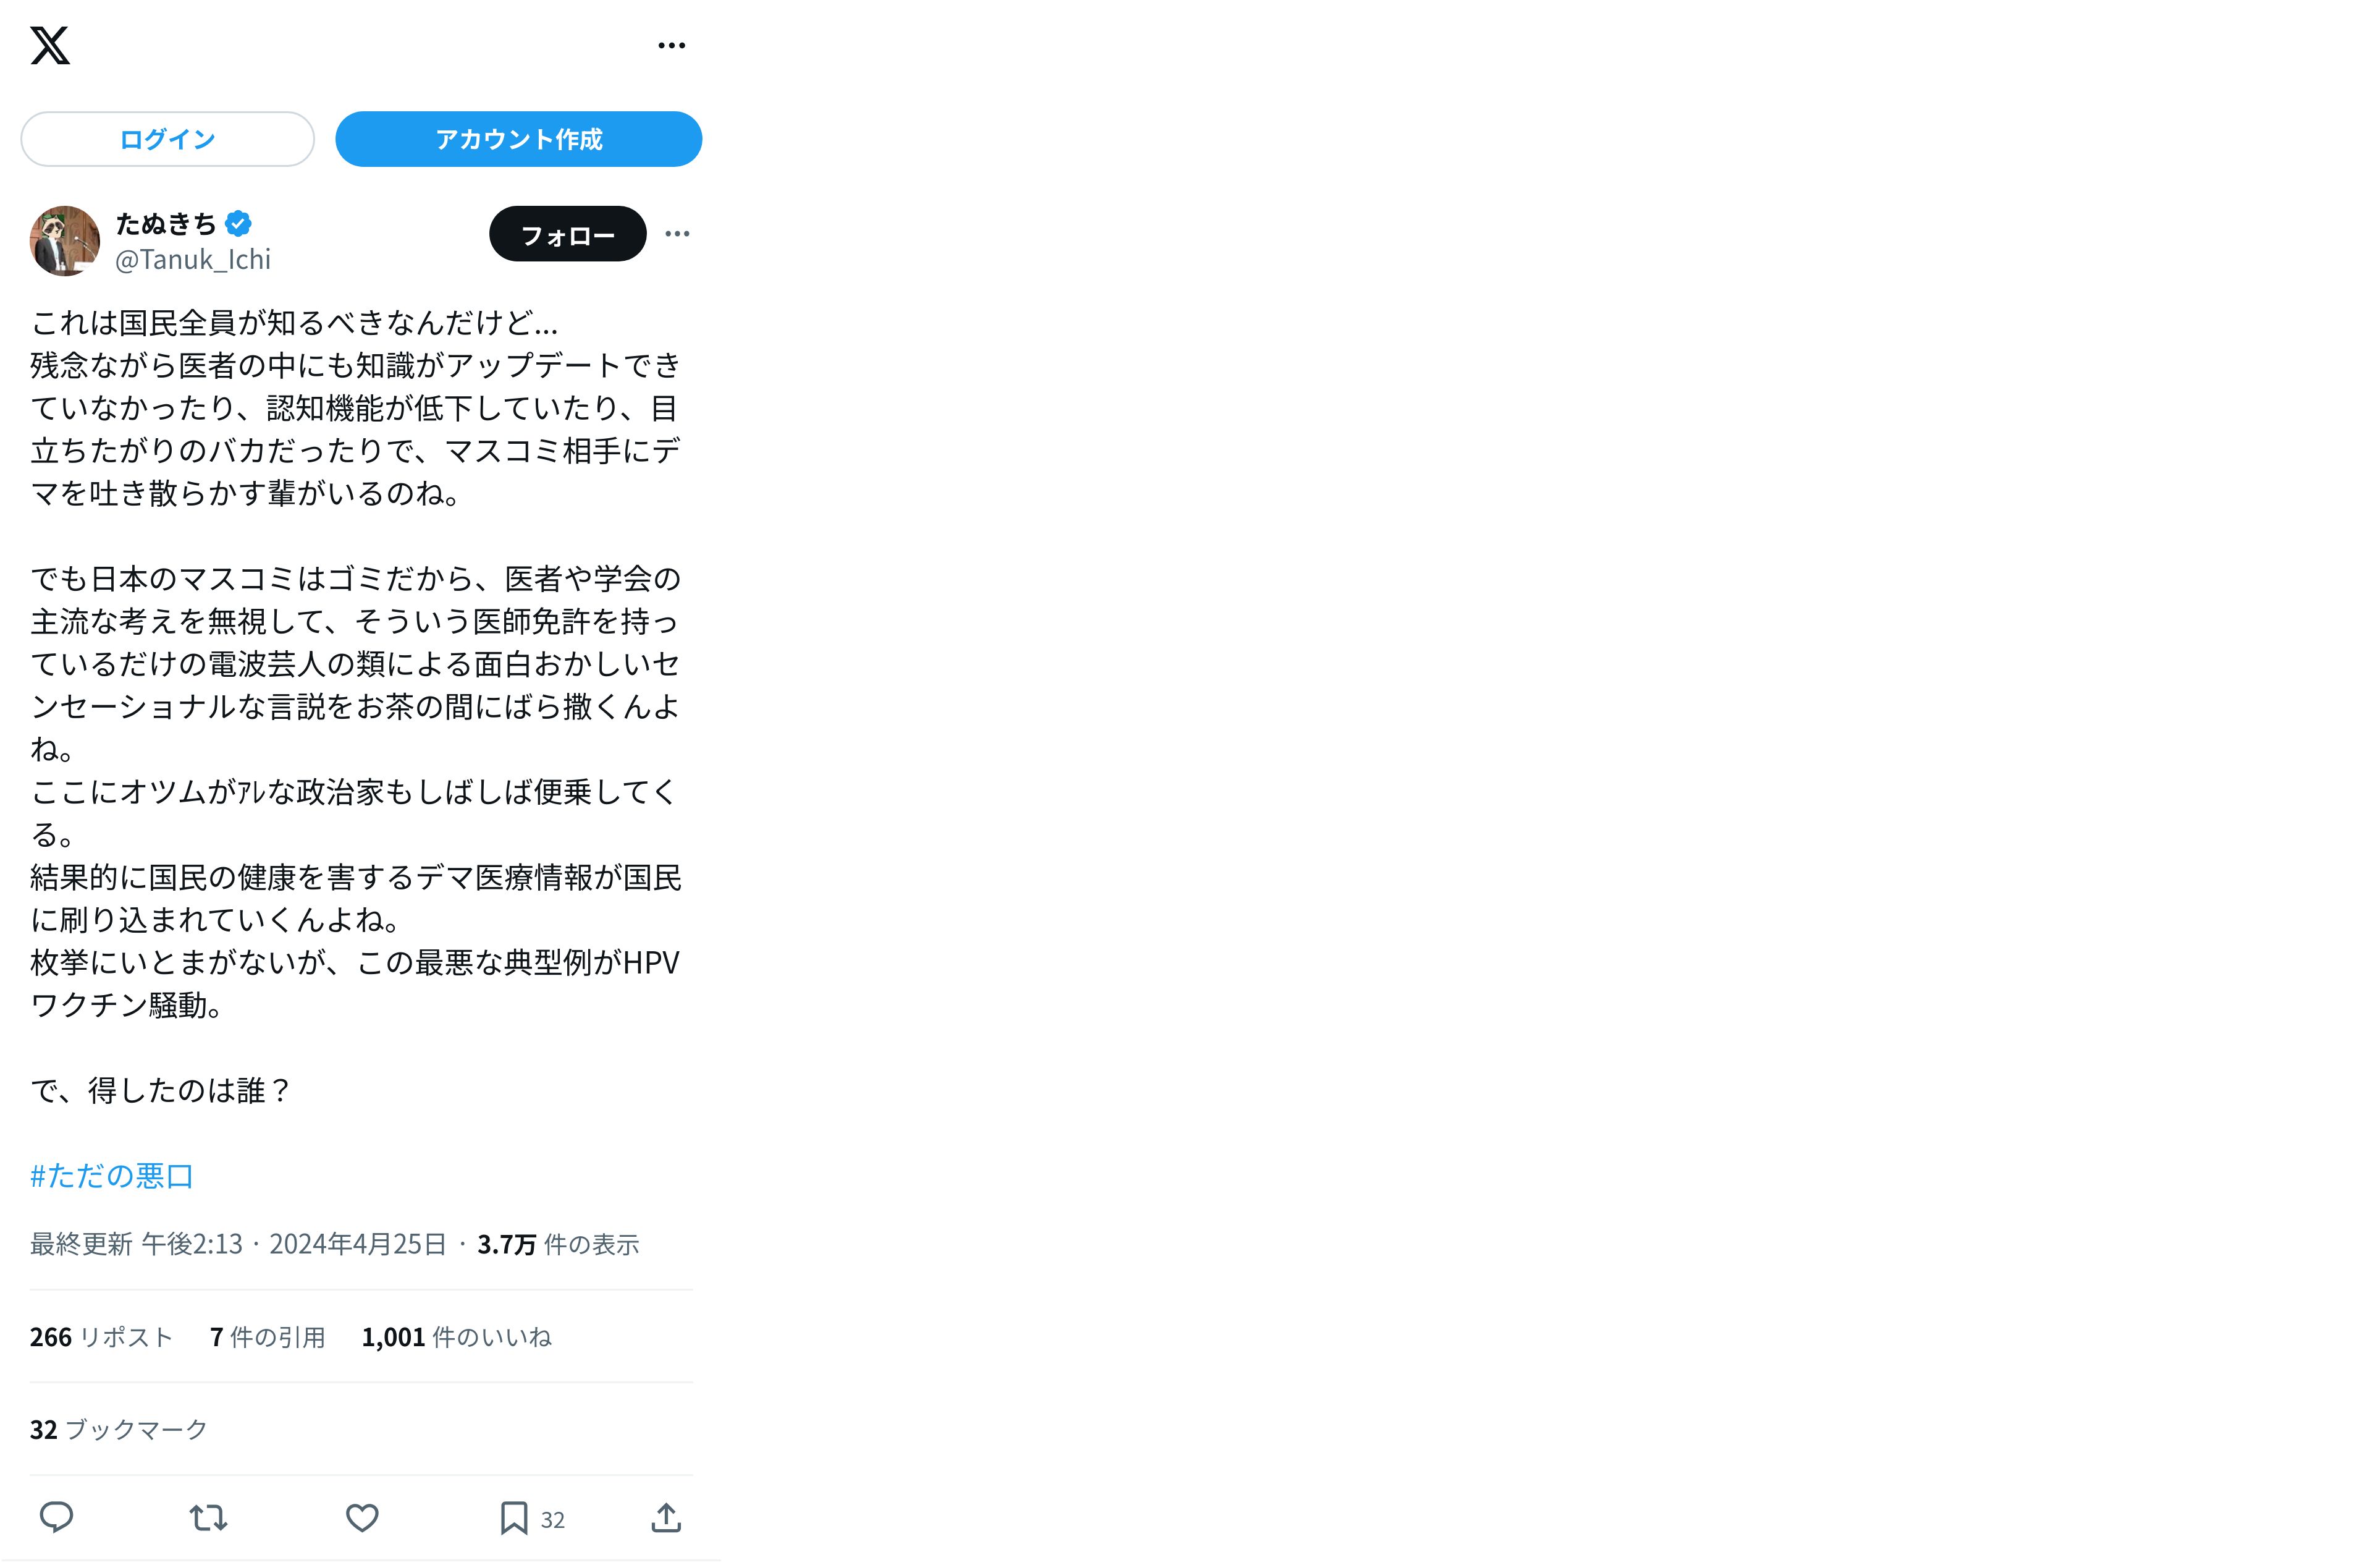The width and height of the screenshot is (2380, 1565).
Task: Open the top-right more options menu
Action: pyautogui.click(x=671, y=45)
